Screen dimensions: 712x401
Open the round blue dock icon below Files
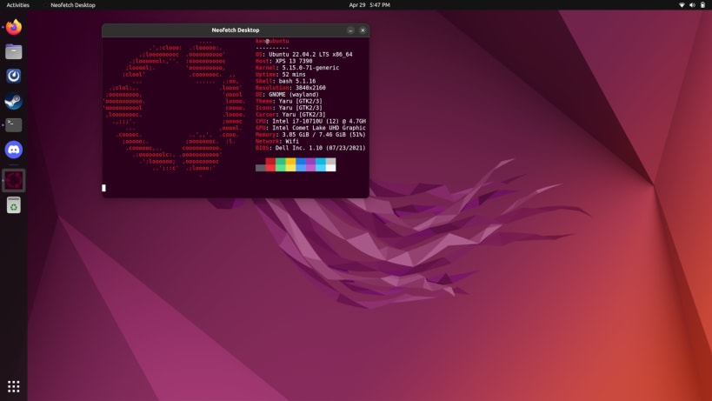14,76
